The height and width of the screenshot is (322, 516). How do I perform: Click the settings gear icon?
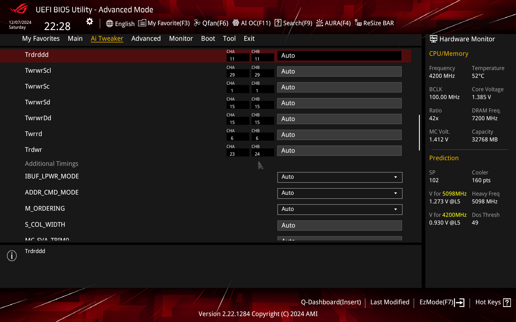[x=89, y=21]
